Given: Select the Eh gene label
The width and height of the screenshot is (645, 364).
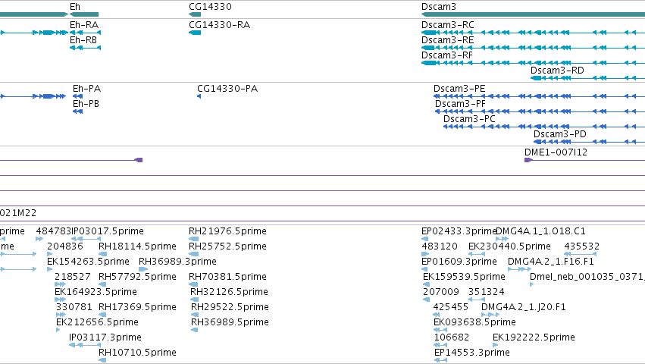Looking at the screenshot, I should click(x=75, y=7).
